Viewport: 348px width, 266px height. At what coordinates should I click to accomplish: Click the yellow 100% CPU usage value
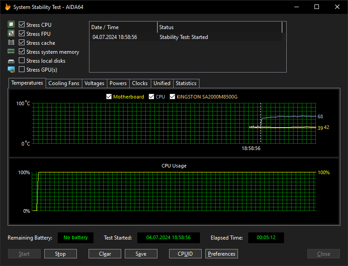tap(323, 172)
